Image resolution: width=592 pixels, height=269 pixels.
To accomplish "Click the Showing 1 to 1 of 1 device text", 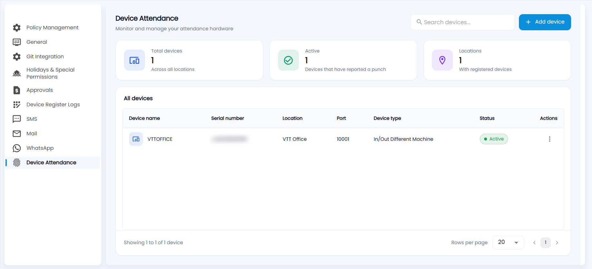I will pyautogui.click(x=153, y=243).
